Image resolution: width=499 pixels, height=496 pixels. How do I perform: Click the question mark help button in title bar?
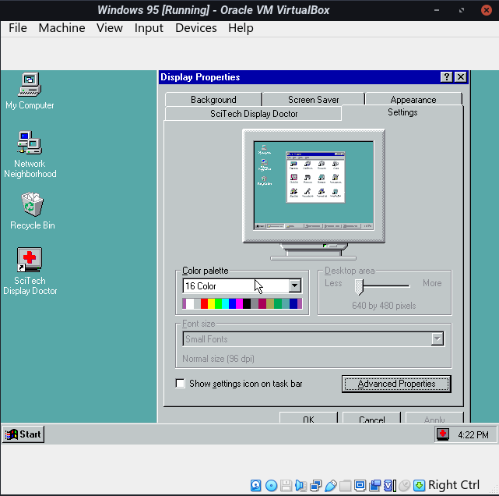pyautogui.click(x=446, y=77)
